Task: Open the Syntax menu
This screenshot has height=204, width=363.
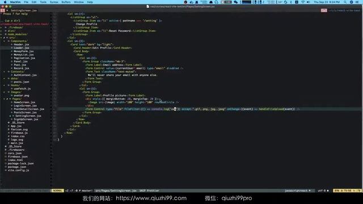Action: [x=54, y=2]
